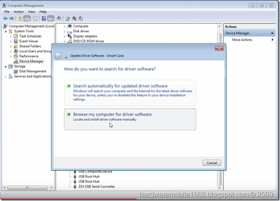Click the left pane scroll right arrow
This screenshot has height=201, width=280.
pyautogui.click(x=51, y=188)
